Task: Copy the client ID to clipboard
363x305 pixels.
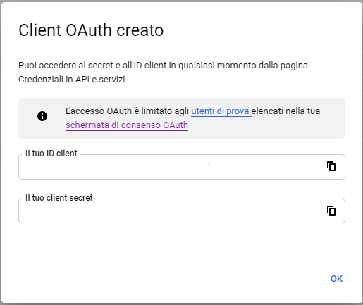Action: 331,166
